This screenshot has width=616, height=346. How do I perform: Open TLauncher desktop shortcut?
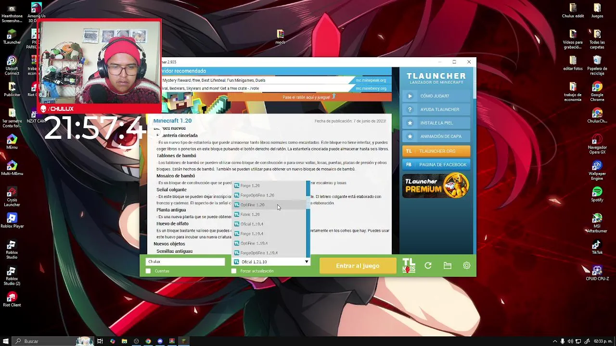click(x=12, y=37)
